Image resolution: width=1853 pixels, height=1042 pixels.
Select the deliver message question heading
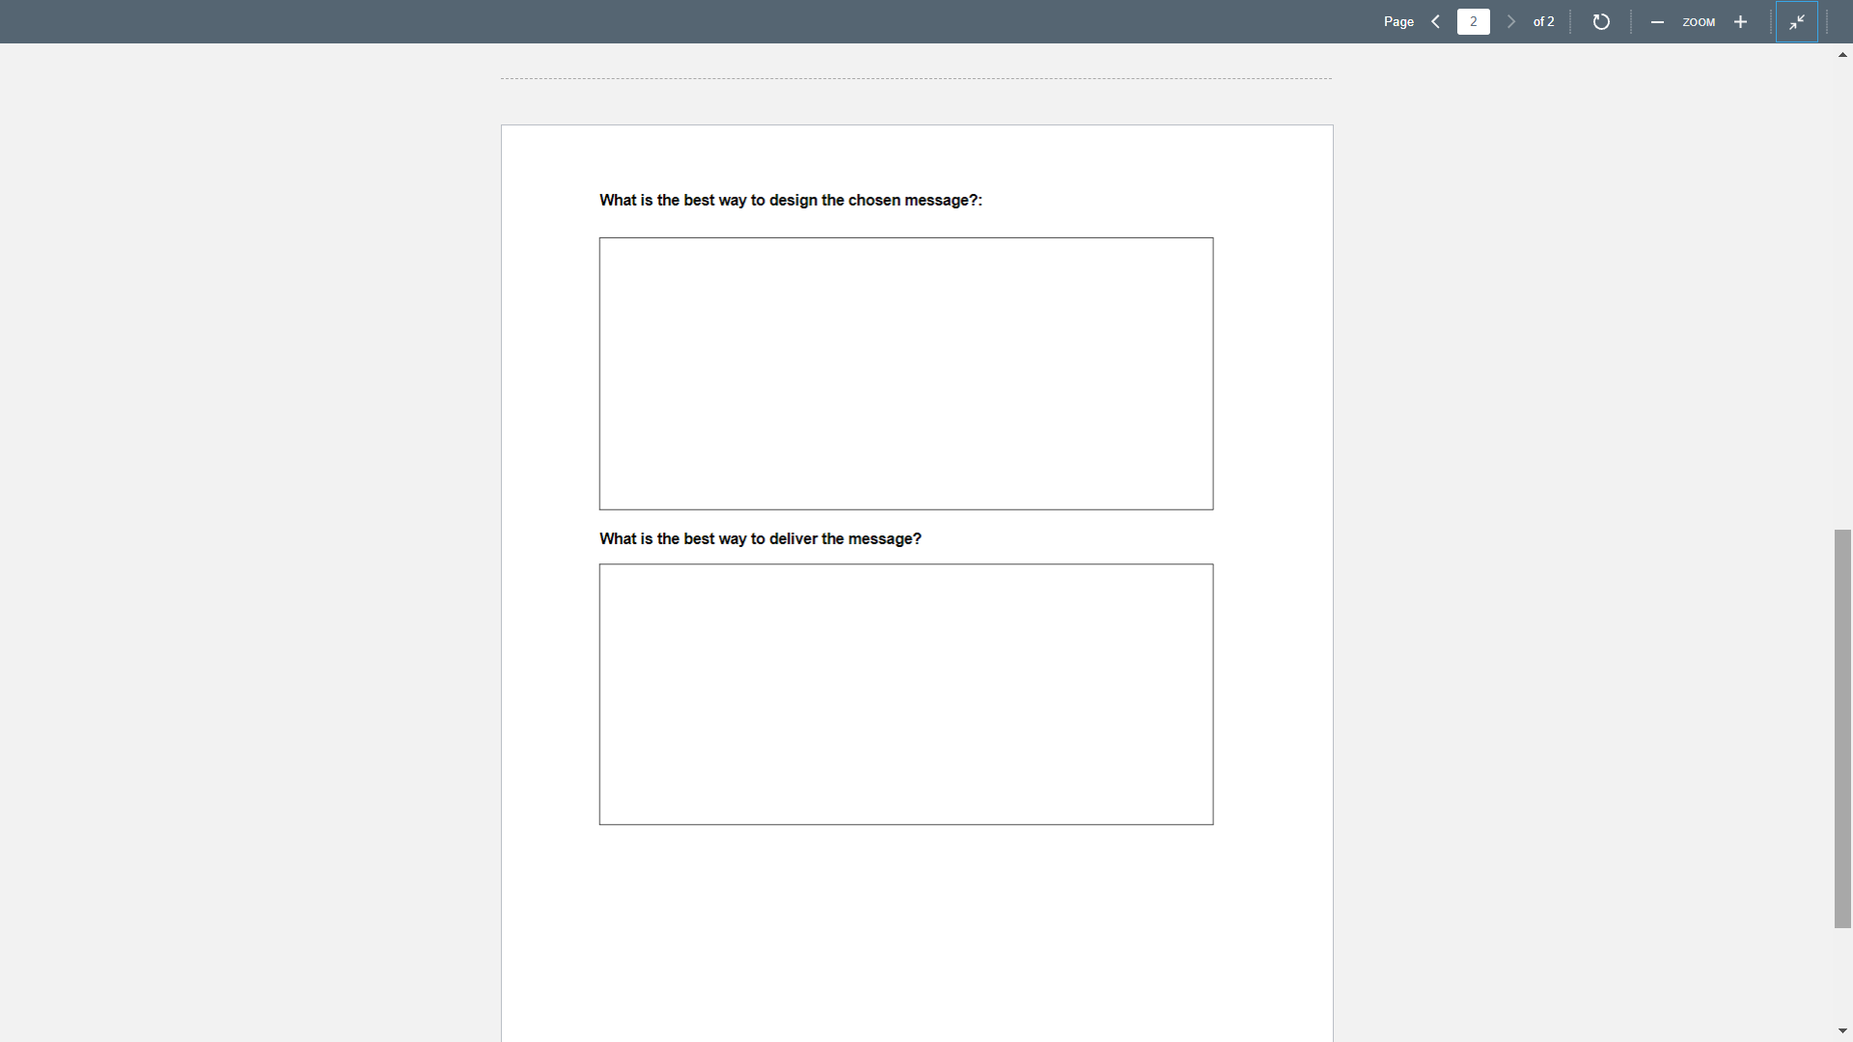pyautogui.click(x=760, y=538)
